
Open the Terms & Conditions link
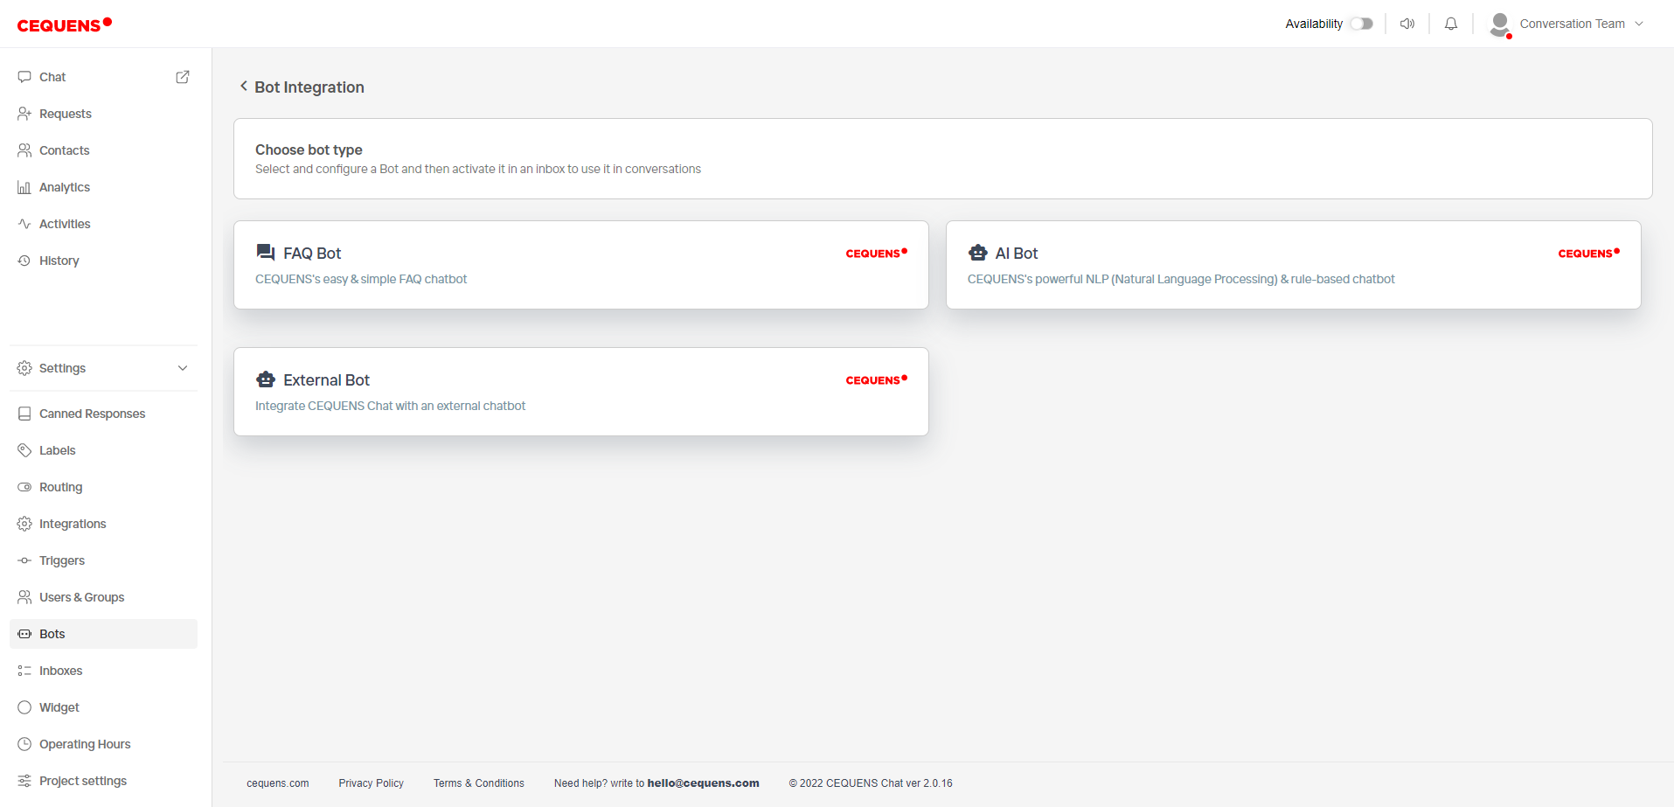click(x=479, y=783)
